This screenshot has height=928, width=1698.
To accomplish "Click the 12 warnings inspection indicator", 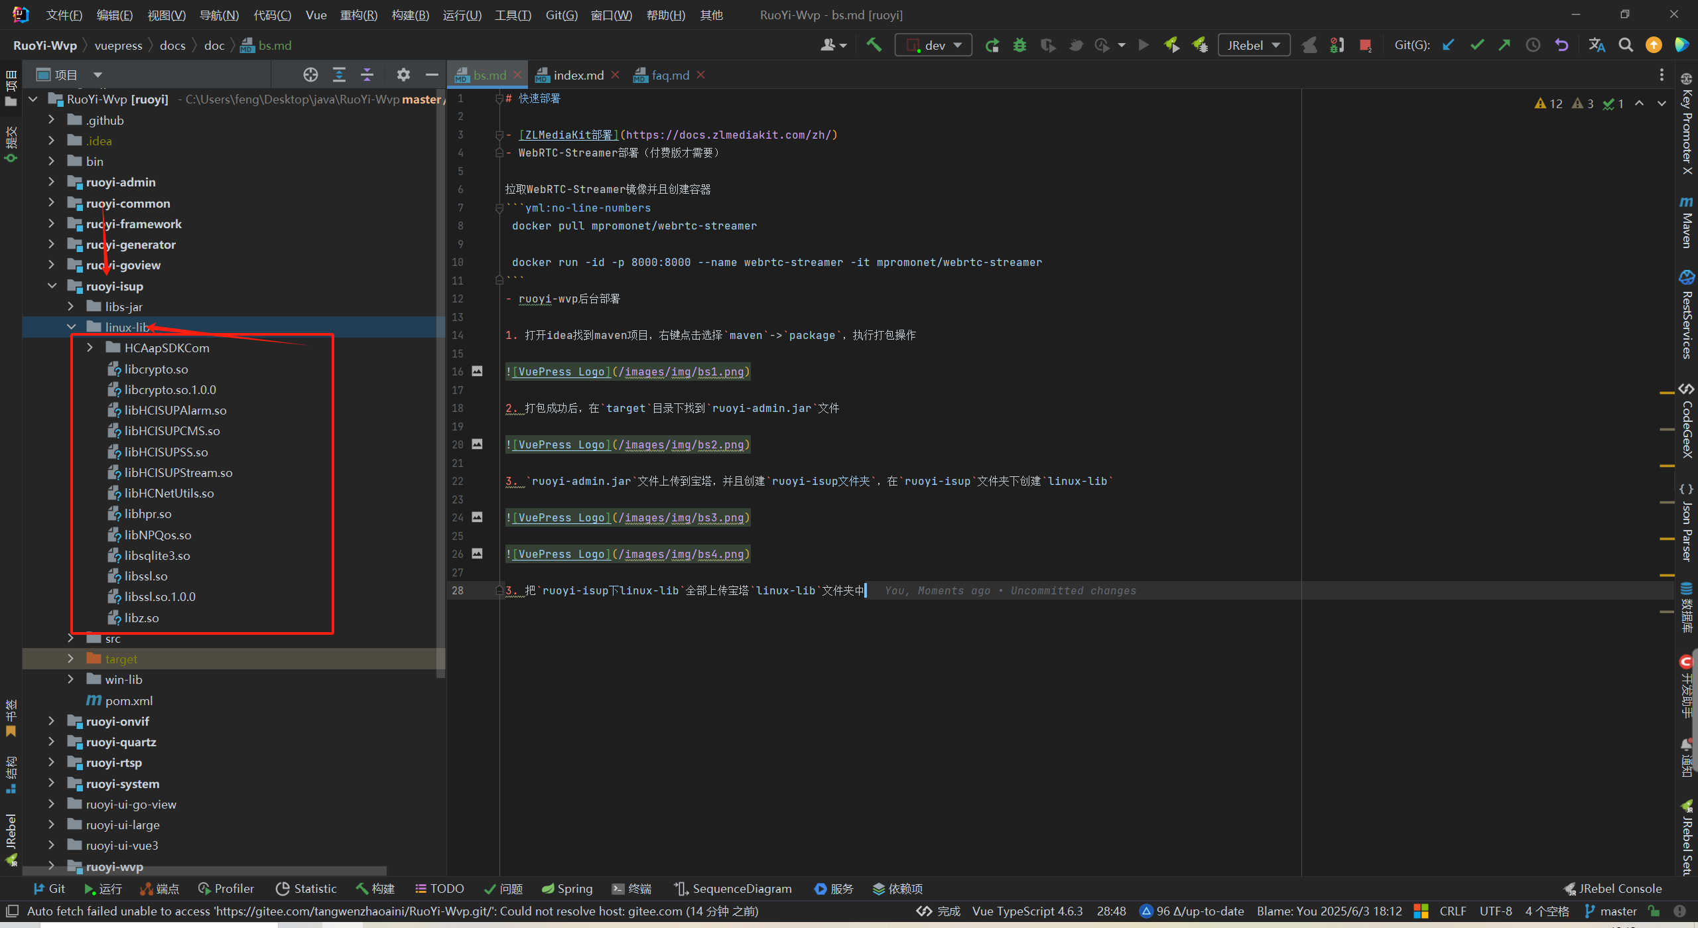I will (x=1549, y=103).
